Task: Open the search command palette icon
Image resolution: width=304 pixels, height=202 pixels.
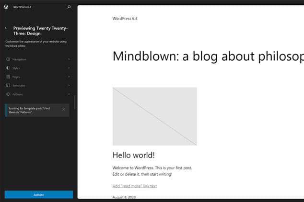Action: (x=69, y=7)
